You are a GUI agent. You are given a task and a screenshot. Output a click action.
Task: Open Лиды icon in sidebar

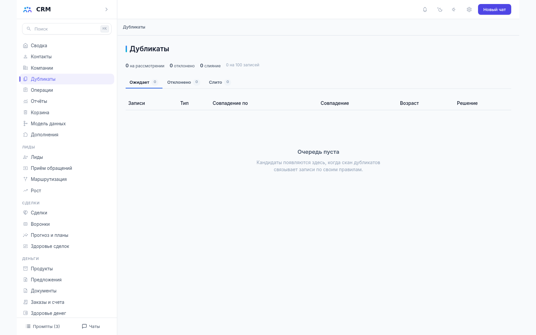[x=25, y=157]
